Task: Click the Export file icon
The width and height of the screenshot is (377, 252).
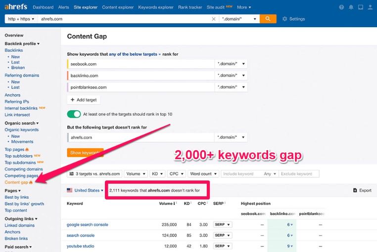Action: [355, 190]
